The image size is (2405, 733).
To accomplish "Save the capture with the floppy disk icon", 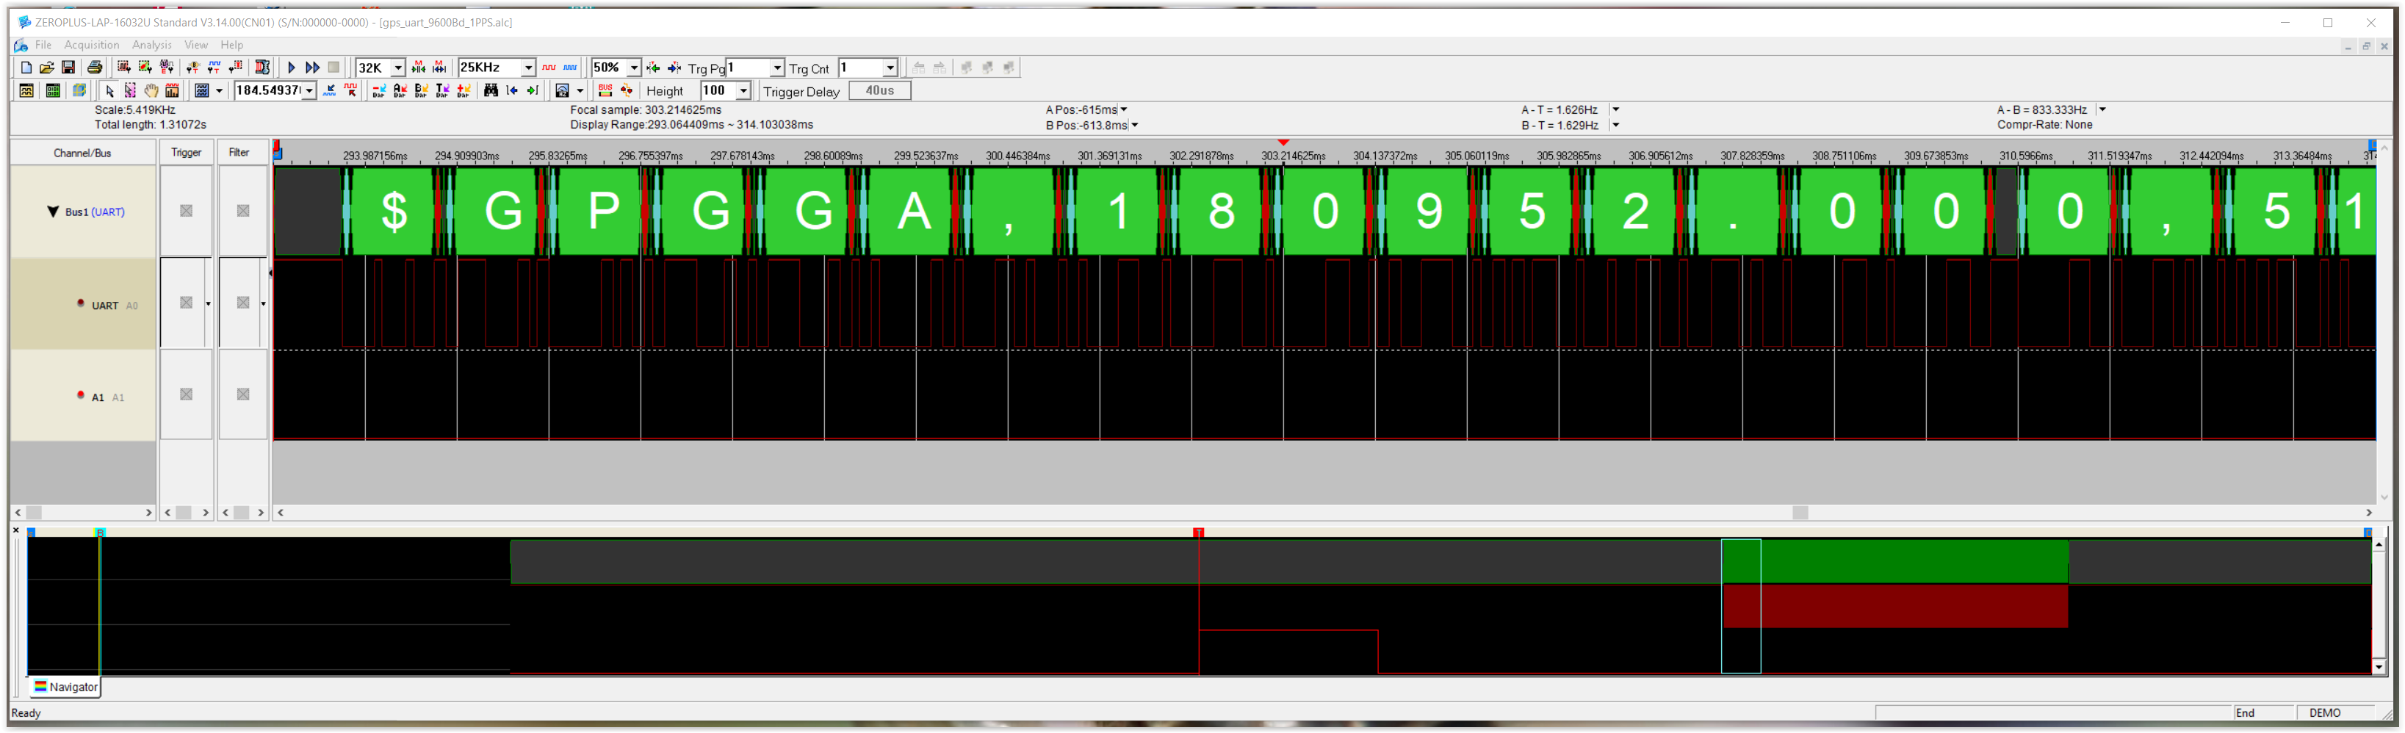I will [x=68, y=68].
